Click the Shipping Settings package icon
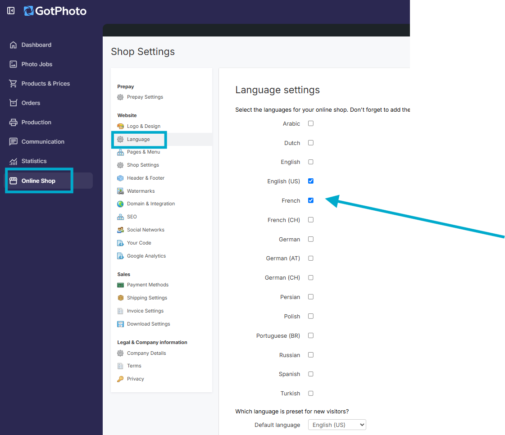Screen dimensions: 505x435 tap(120, 298)
